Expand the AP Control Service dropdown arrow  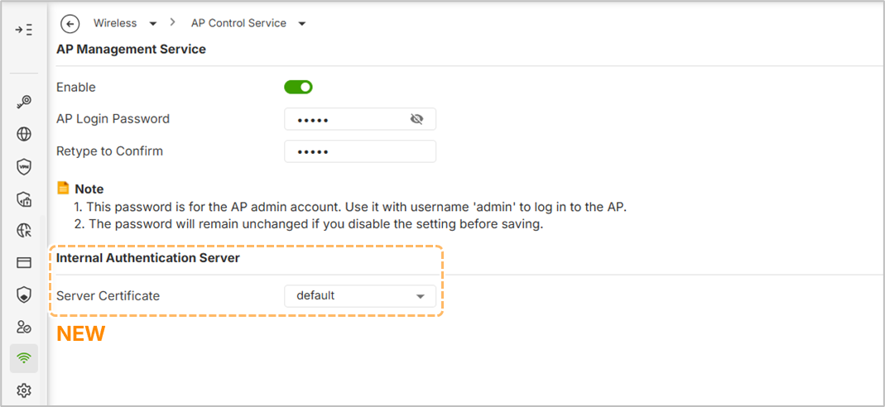[302, 23]
